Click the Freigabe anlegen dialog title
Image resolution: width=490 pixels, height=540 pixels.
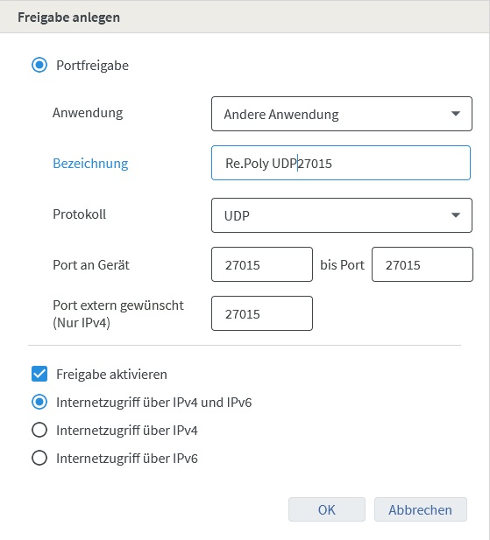(x=69, y=18)
